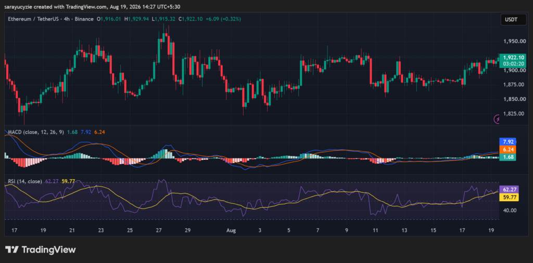Click the TradingView logo at bottom

pyautogui.click(x=41, y=250)
